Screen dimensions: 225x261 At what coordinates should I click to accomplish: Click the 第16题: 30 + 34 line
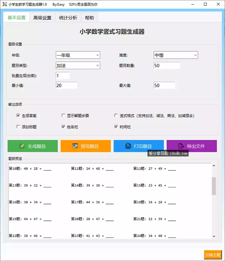(30, 202)
